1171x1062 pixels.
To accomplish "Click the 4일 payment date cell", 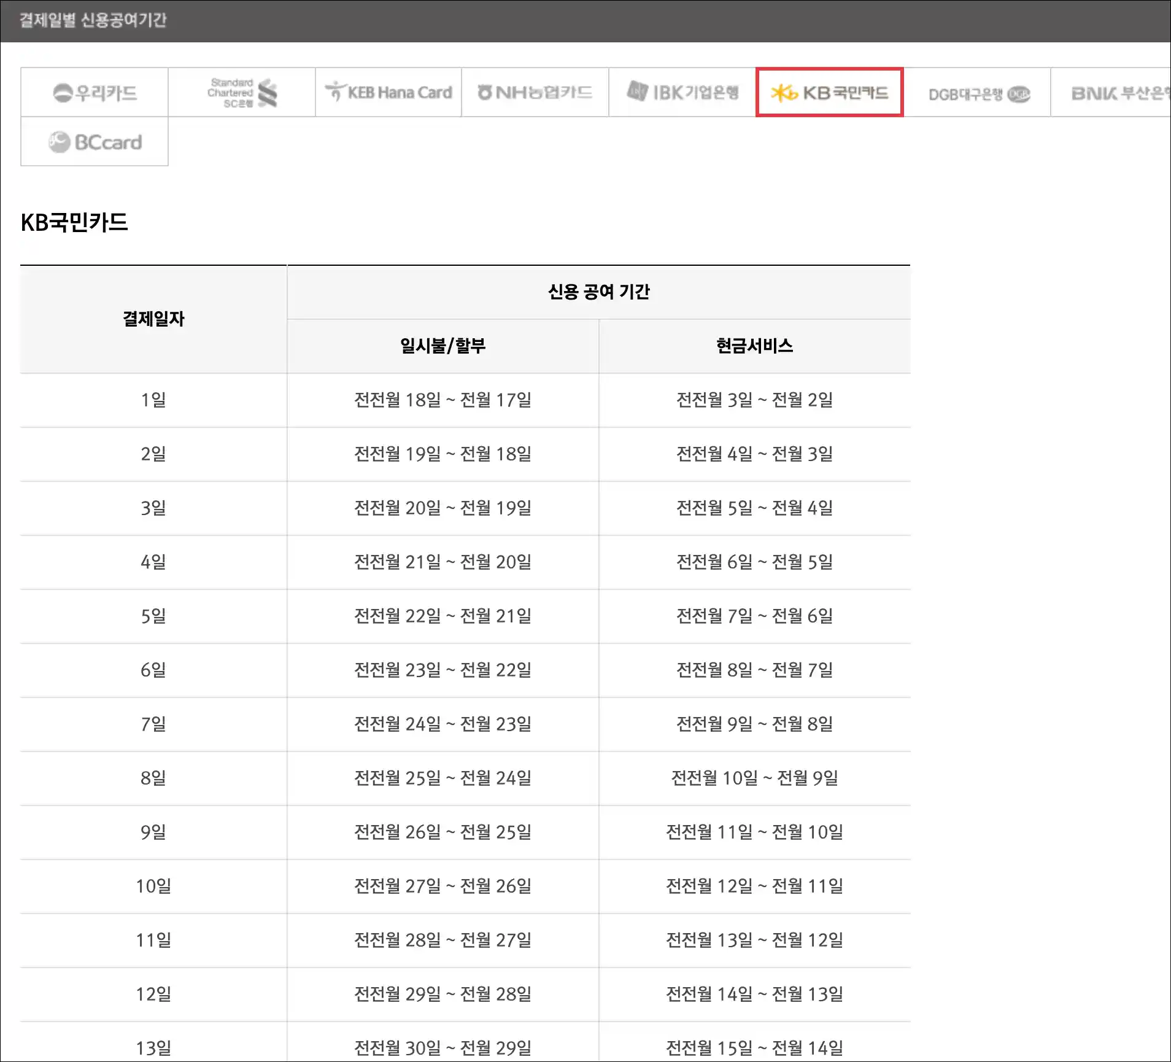I will coord(153,562).
